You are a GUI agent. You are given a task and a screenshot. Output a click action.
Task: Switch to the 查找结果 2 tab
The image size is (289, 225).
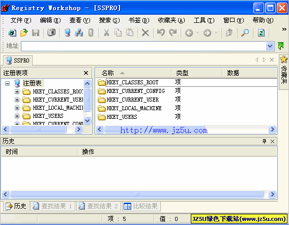coord(99,206)
